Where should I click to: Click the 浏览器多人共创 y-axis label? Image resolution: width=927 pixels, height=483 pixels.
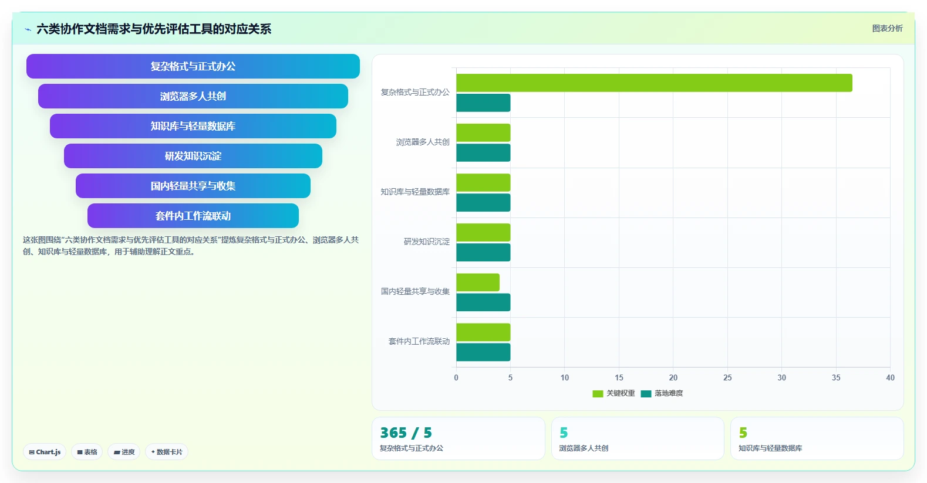pos(423,142)
